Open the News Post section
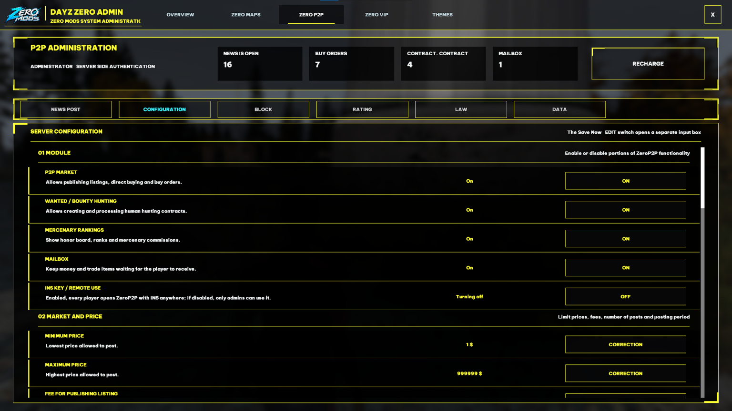 (66, 109)
